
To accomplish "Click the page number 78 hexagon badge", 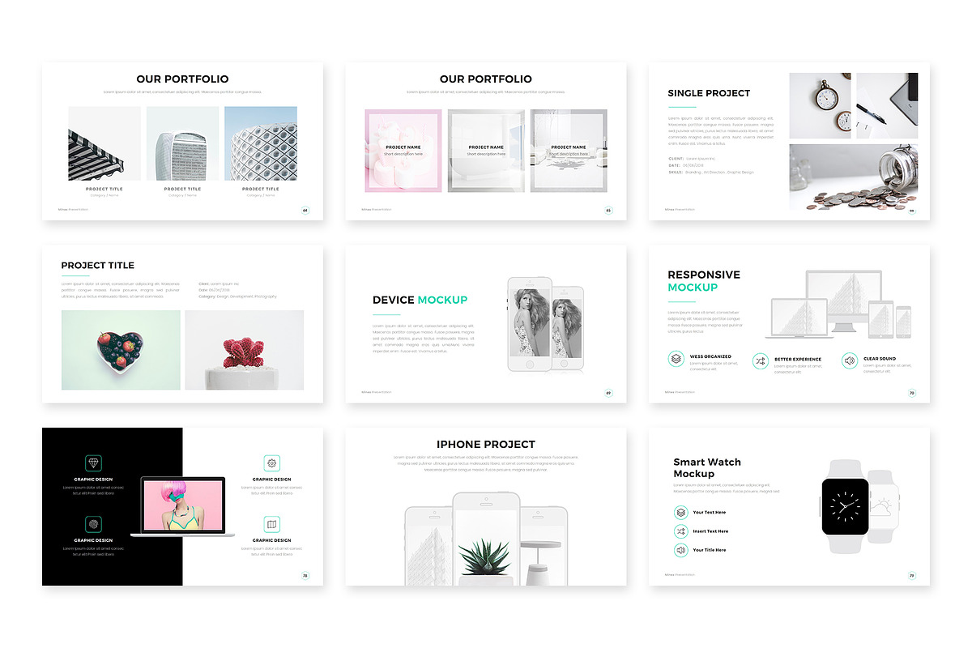I will (x=305, y=576).
